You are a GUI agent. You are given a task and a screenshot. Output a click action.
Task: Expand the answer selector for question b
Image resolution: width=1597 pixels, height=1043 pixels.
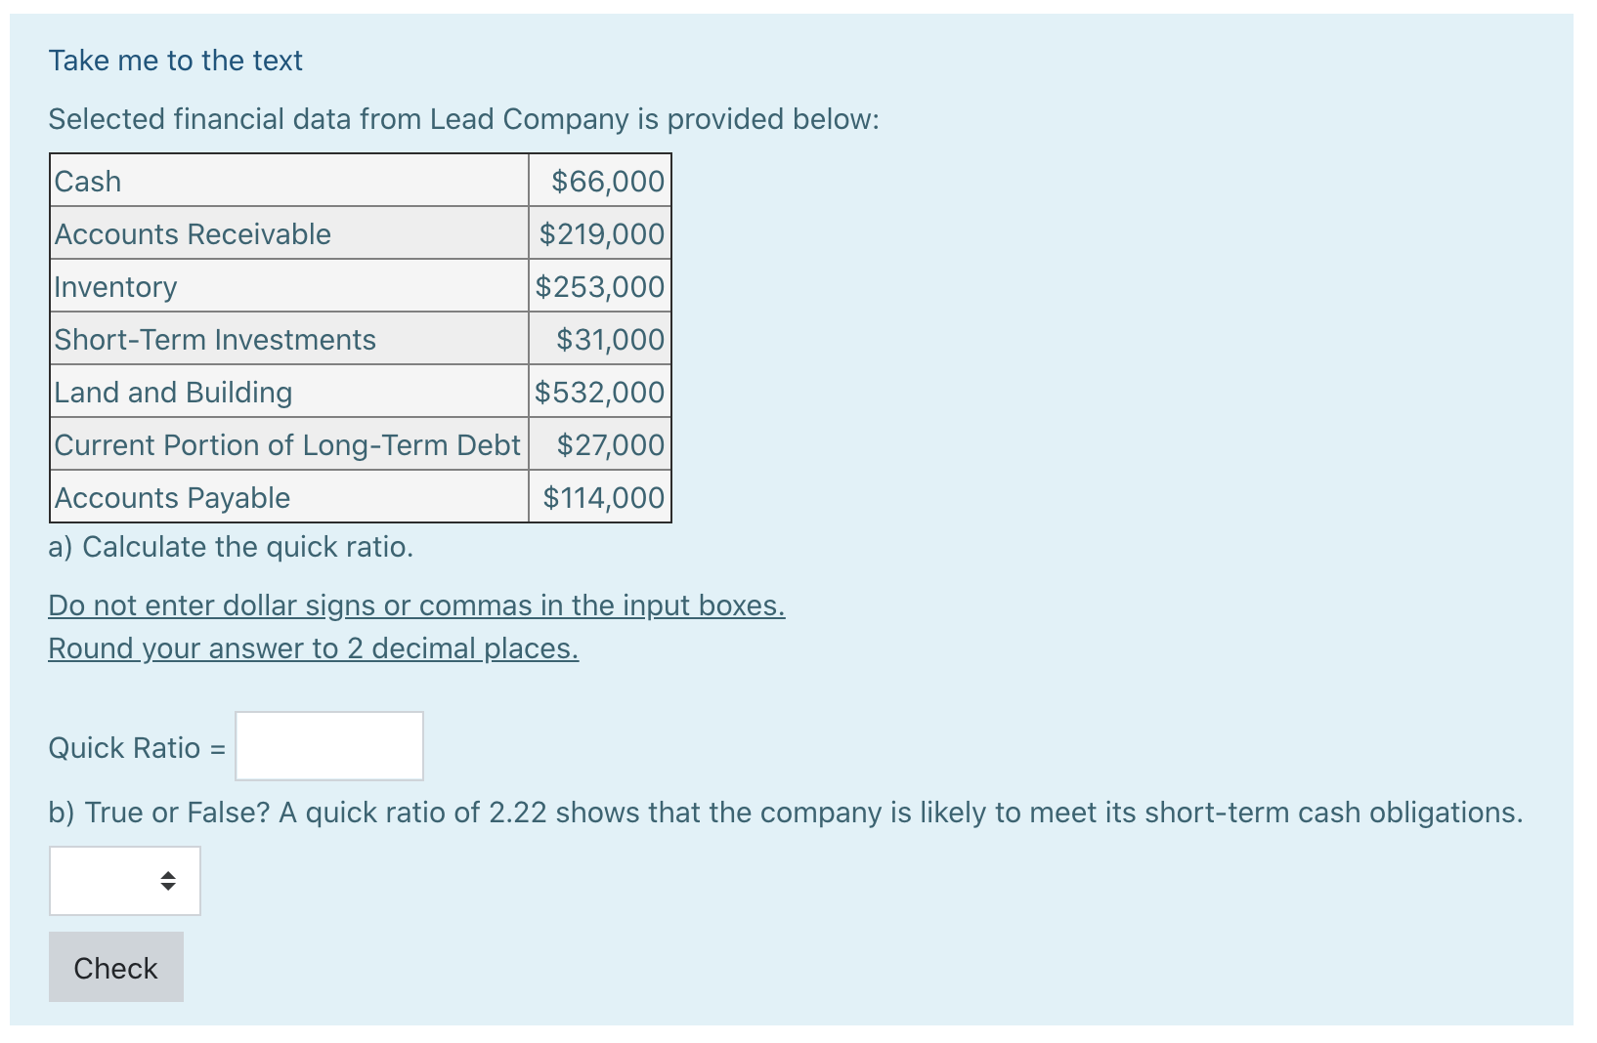[123, 880]
